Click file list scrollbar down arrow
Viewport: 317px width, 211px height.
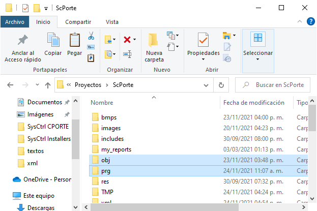(x=312, y=198)
